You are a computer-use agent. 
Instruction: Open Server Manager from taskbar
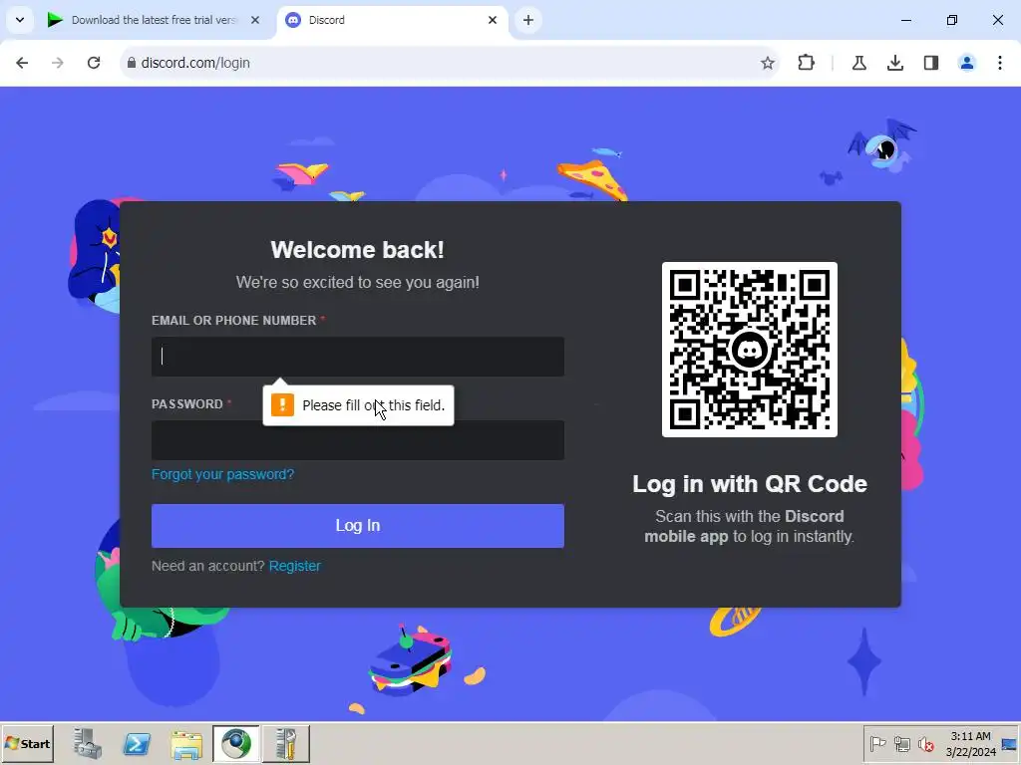click(x=88, y=743)
